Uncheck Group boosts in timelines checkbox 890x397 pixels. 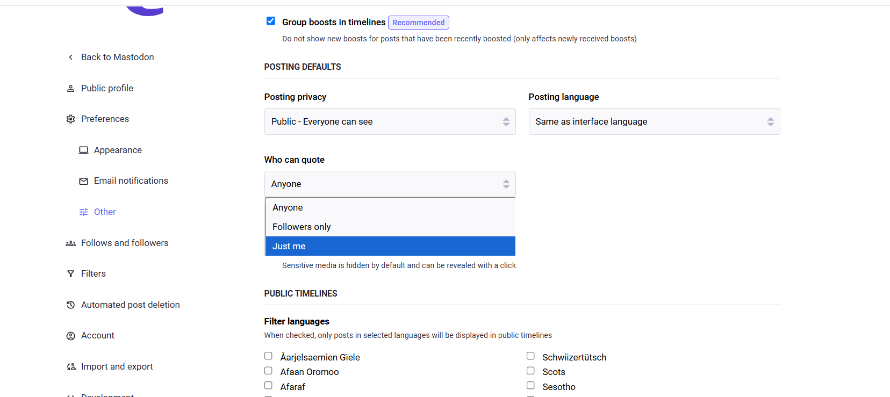click(x=271, y=21)
